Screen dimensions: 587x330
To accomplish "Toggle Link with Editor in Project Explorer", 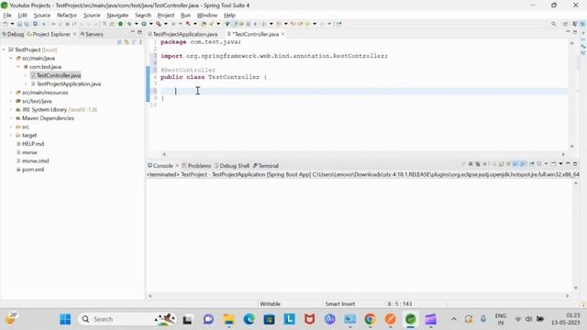I will (127, 42).
